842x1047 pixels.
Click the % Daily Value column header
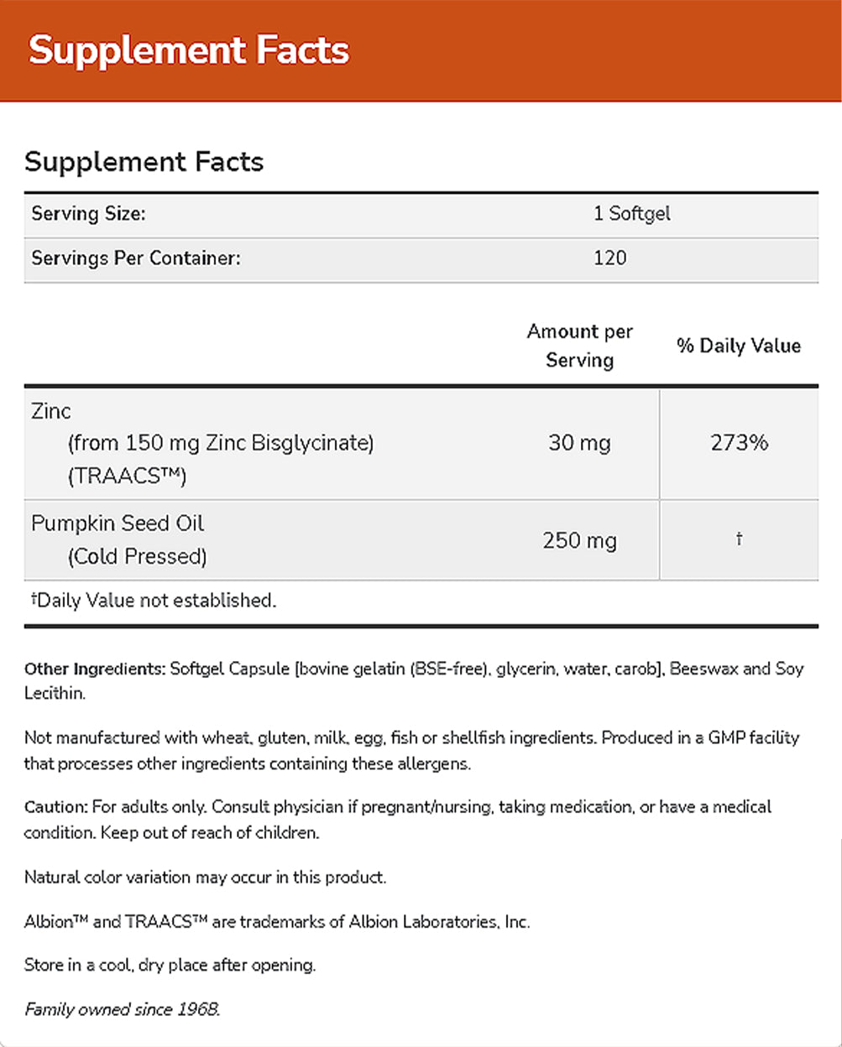tap(739, 346)
